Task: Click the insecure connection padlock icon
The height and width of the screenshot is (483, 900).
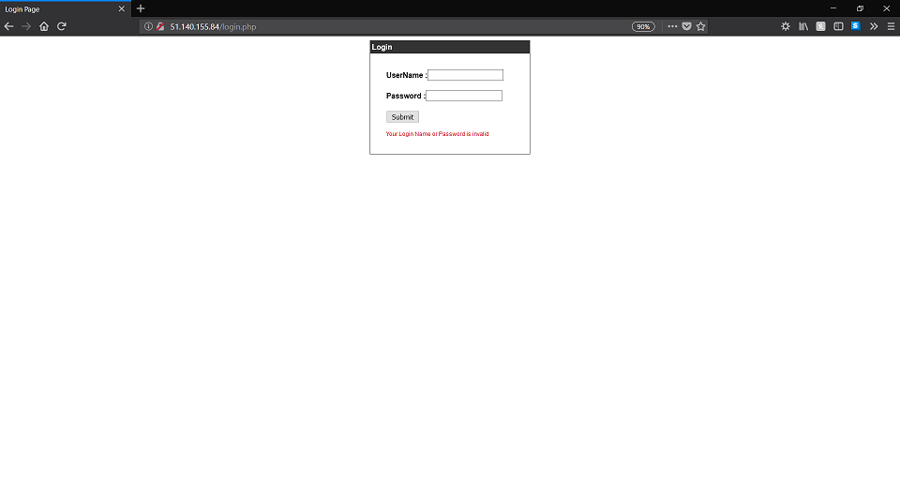Action: (160, 26)
